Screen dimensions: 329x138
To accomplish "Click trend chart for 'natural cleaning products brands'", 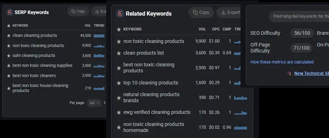I will click(241, 98).
